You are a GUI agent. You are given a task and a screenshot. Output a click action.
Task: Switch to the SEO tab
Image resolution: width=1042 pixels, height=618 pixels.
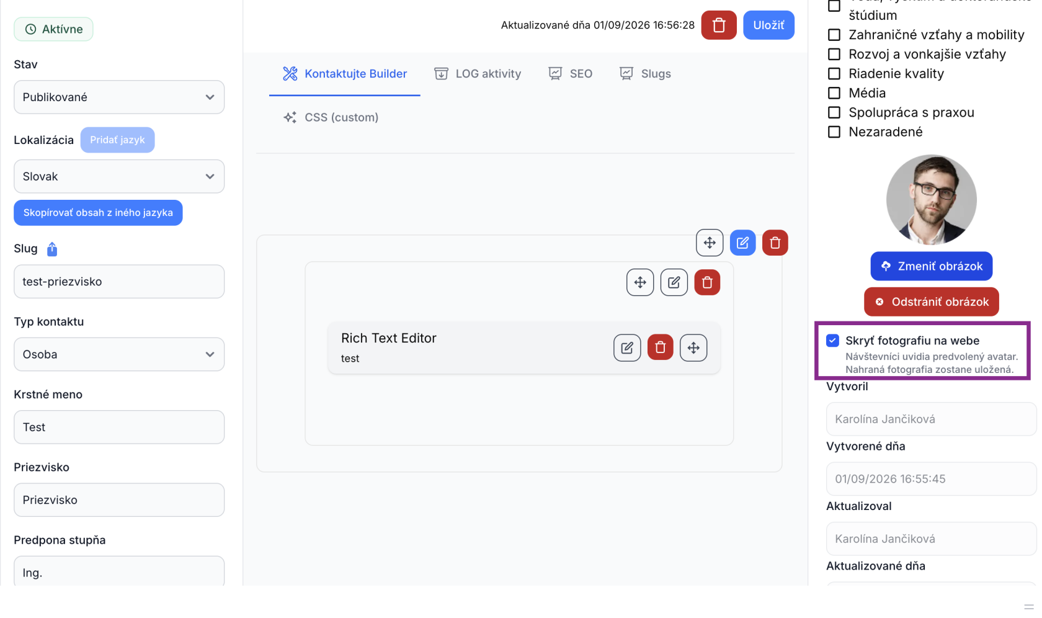(571, 74)
